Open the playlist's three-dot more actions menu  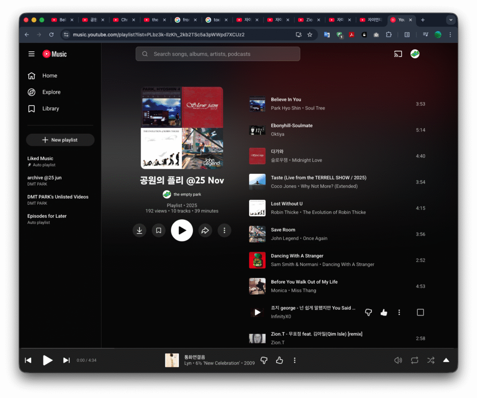(x=224, y=230)
